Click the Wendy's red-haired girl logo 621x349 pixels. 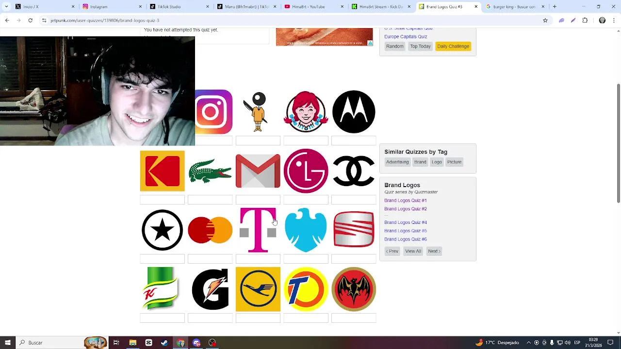[x=306, y=112]
